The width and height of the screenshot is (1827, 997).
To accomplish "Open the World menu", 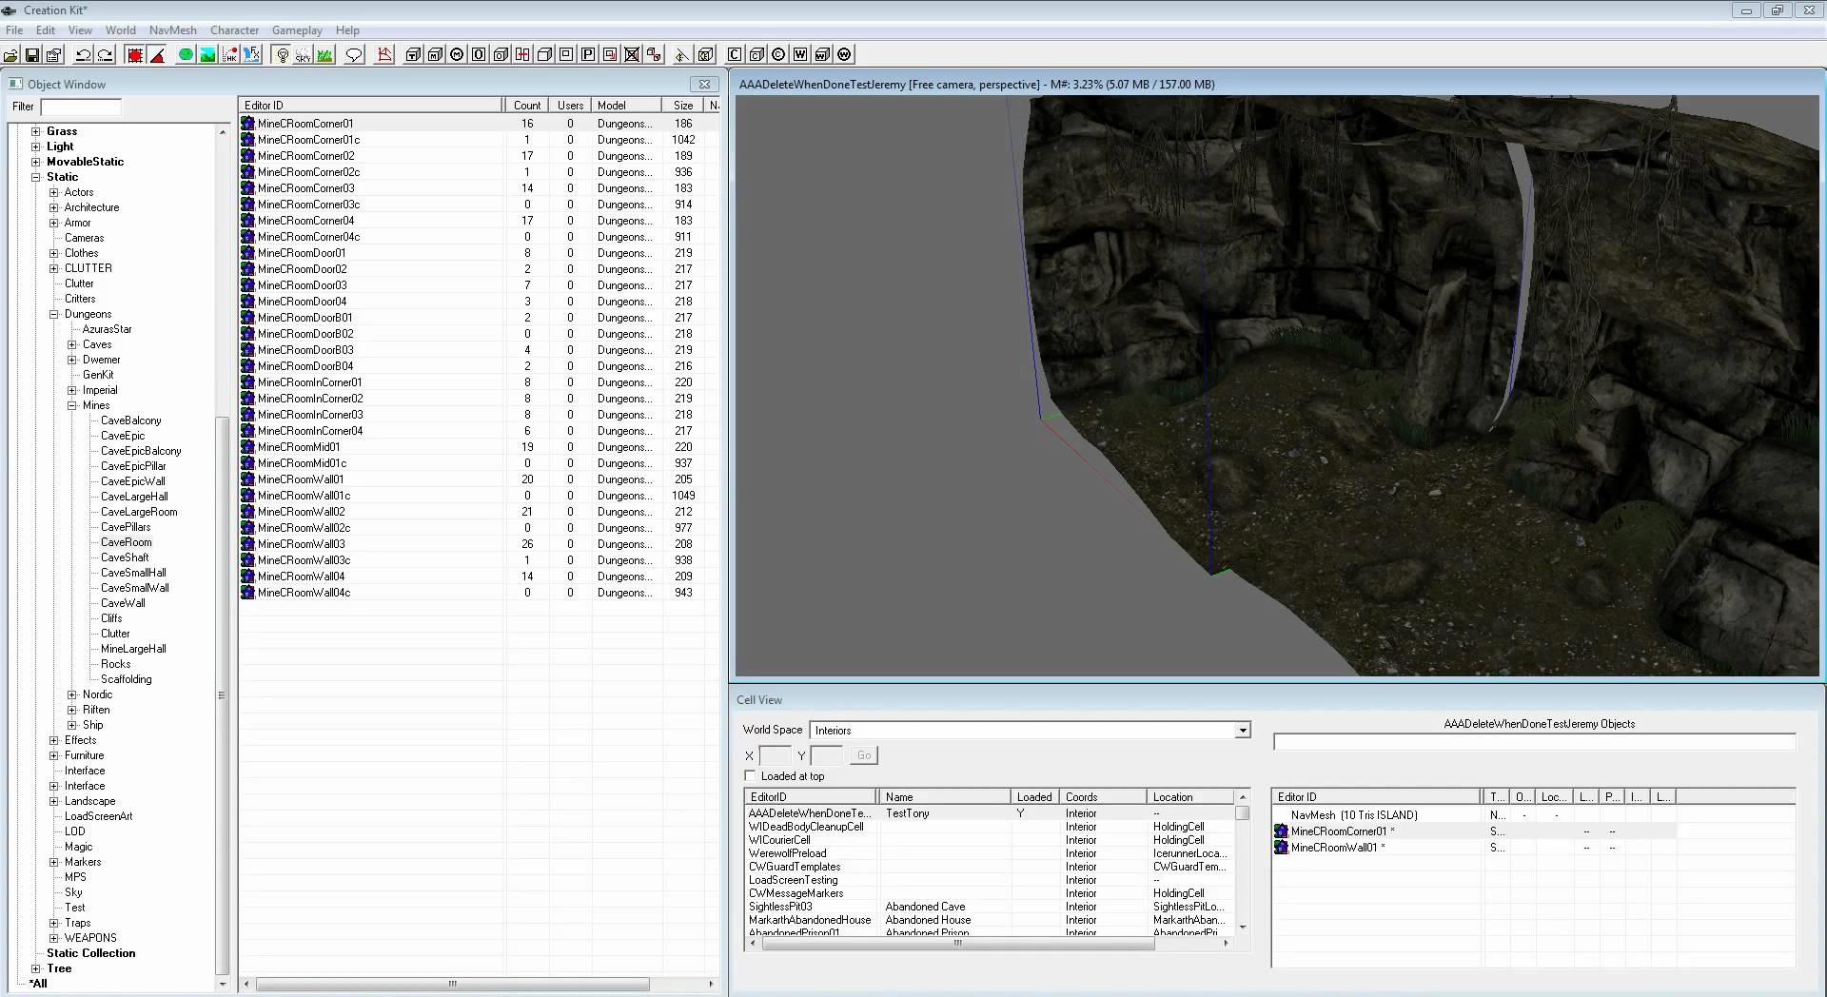I will (120, 30).
